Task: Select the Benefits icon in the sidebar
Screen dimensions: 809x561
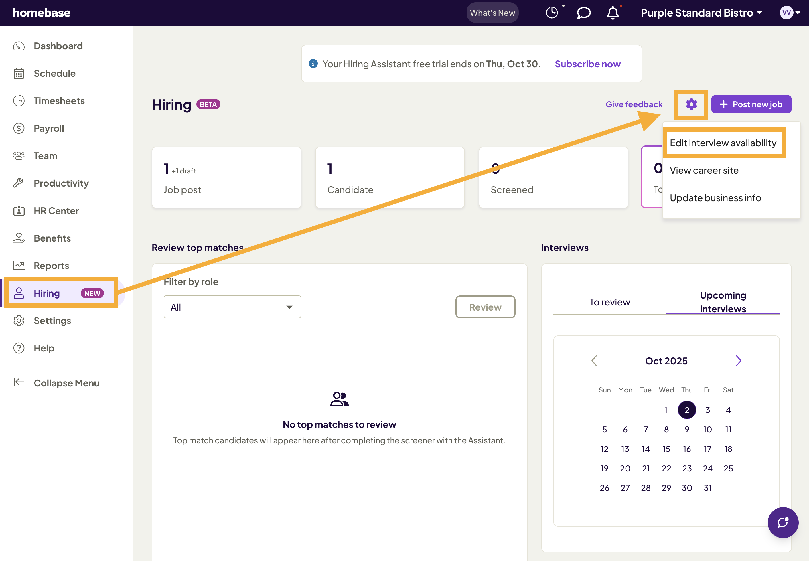Action: tap(19, 238)
